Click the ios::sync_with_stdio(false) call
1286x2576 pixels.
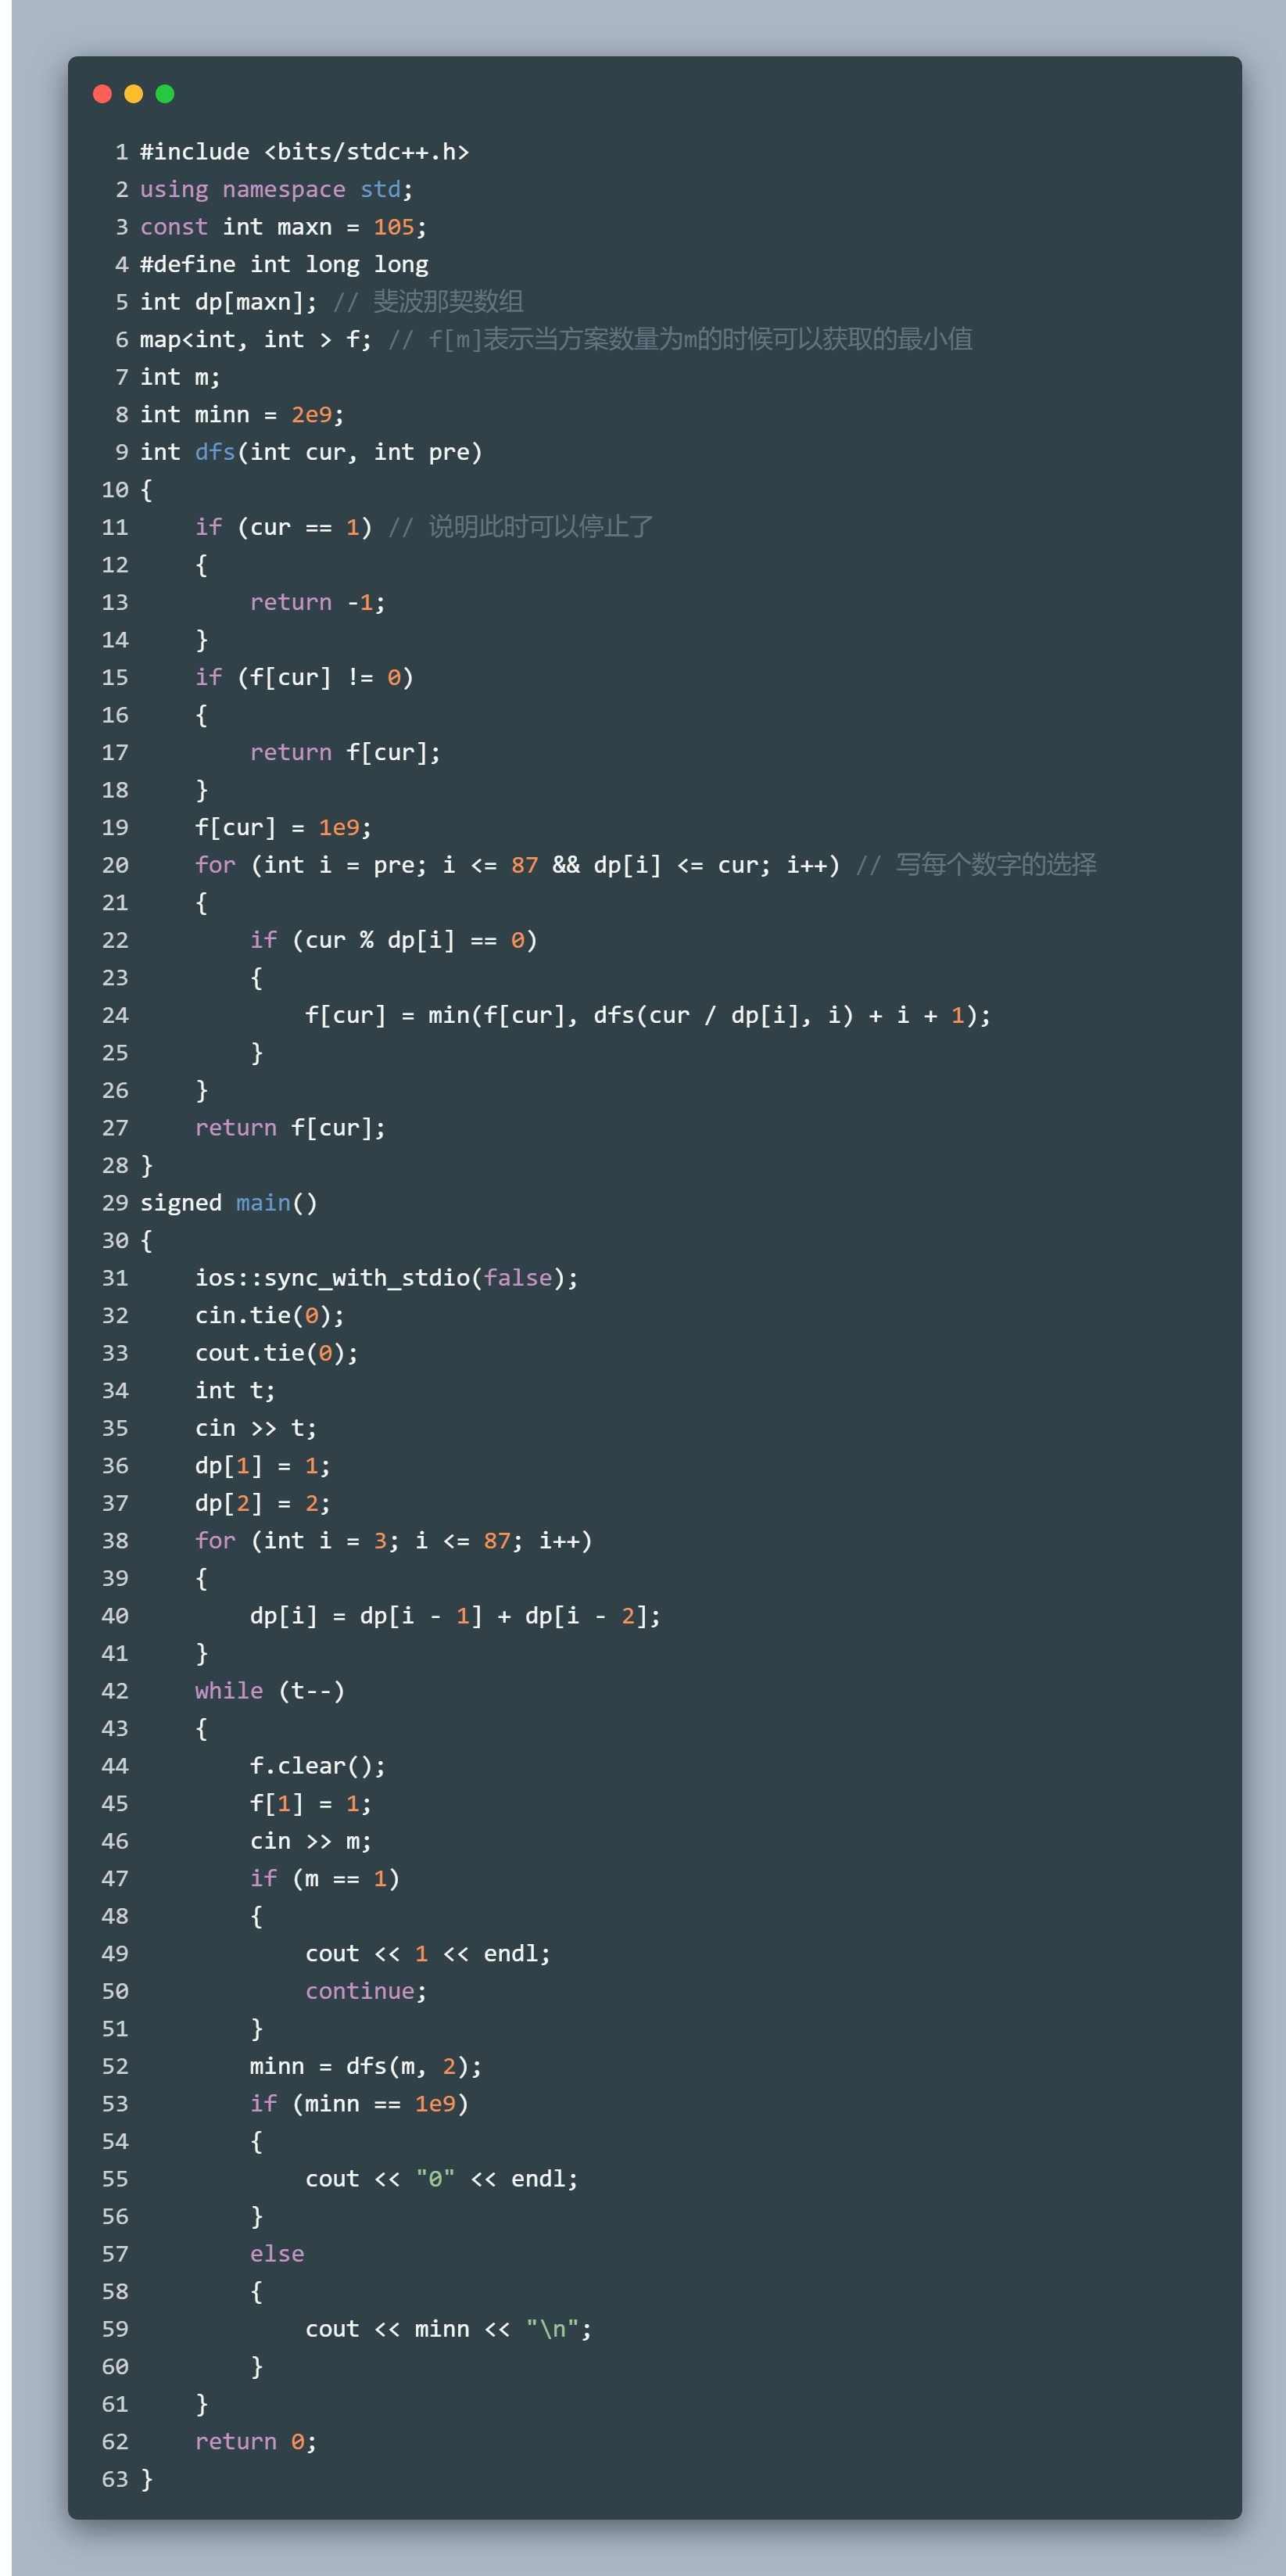(x=386, y=1278)
